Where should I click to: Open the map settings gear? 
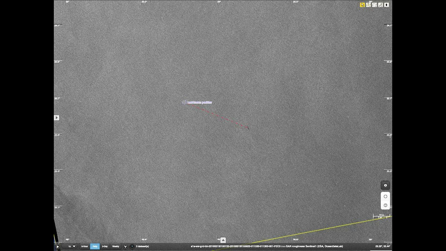pyautogui.click(x=385, y=185)
